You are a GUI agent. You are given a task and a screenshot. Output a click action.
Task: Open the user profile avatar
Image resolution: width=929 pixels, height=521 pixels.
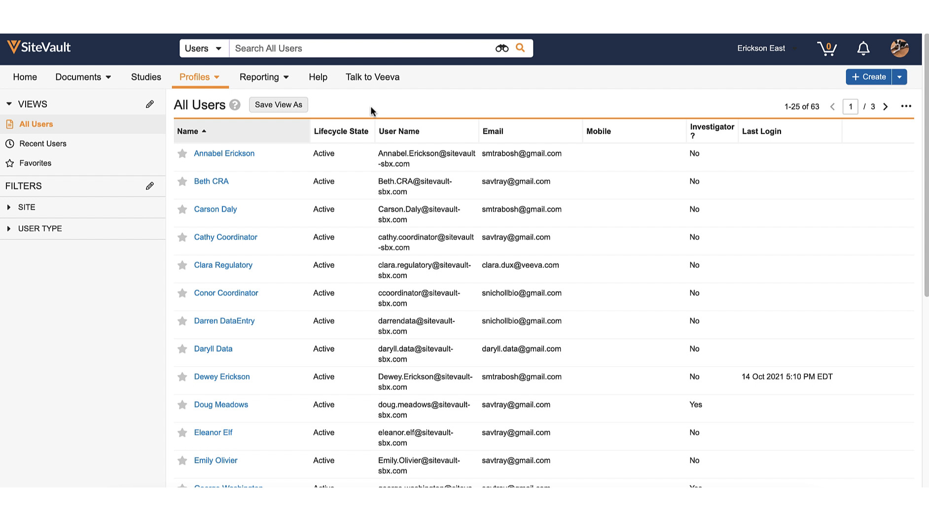point(899,48)
